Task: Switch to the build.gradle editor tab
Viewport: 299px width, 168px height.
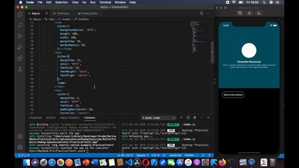Action: tap(88, 14)
